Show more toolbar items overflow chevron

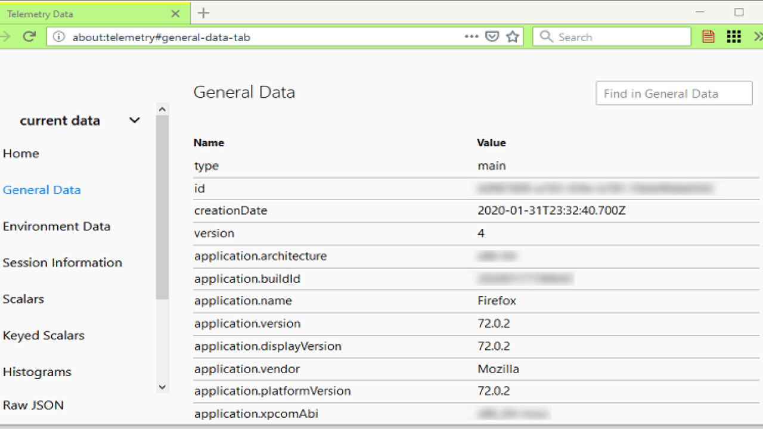[x=758, y=37]
